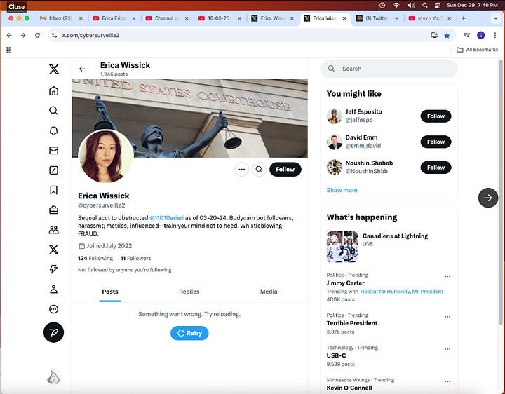This screenshot has height=394, width=505.
Task: Open Explore magnifier icon in sidebar
Action: (x=54, y=111)
